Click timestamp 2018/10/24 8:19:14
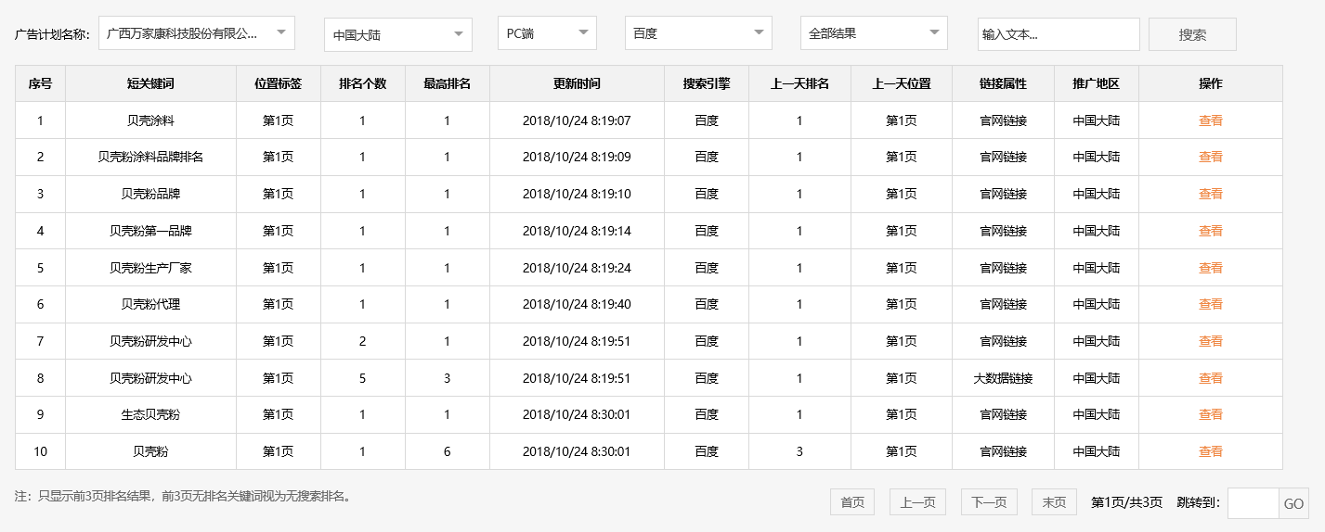This screenshot has height=532, width=1325. coord(577,231)
